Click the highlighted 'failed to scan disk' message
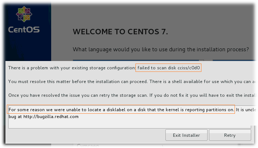This screenshot has height=148, width=258. [169, 68]
